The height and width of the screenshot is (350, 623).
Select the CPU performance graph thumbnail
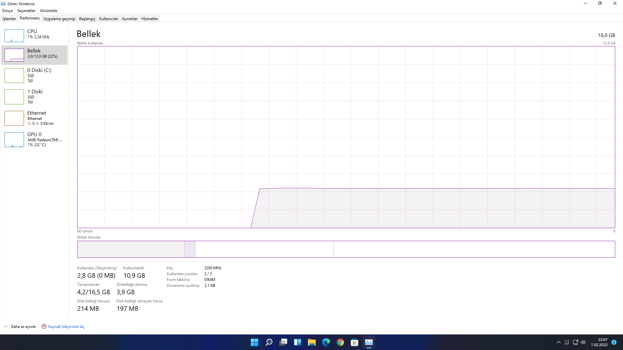pos(14,36)
